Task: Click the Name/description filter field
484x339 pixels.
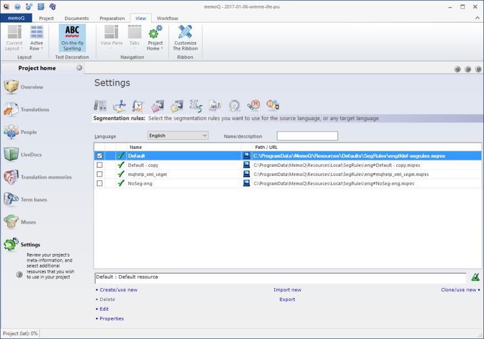Action: pos(307,136)
